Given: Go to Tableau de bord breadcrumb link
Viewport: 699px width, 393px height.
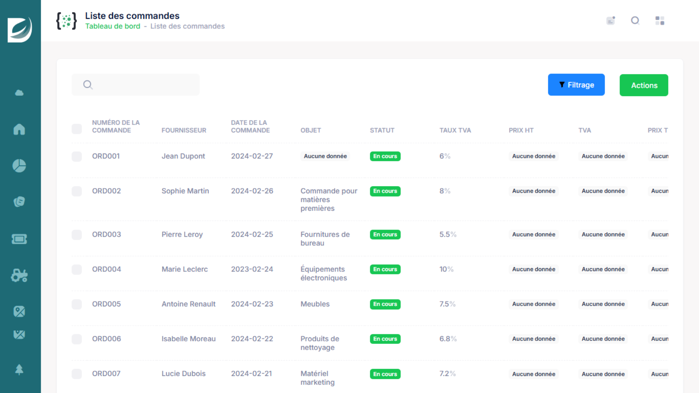Looking at the screenshot, I should pyautogui.click(x=112, y=26).
